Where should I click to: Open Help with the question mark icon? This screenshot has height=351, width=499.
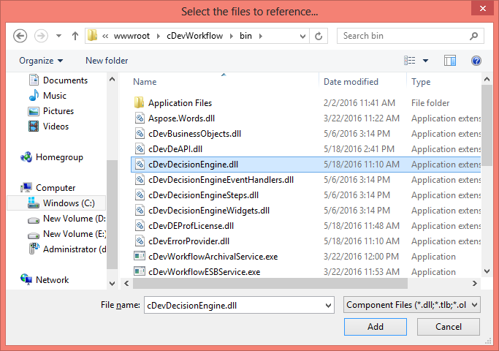476,61
